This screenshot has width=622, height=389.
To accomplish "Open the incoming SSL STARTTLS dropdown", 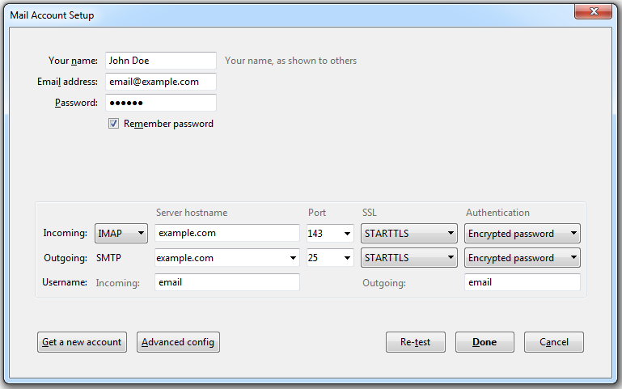I will point(408,234).
